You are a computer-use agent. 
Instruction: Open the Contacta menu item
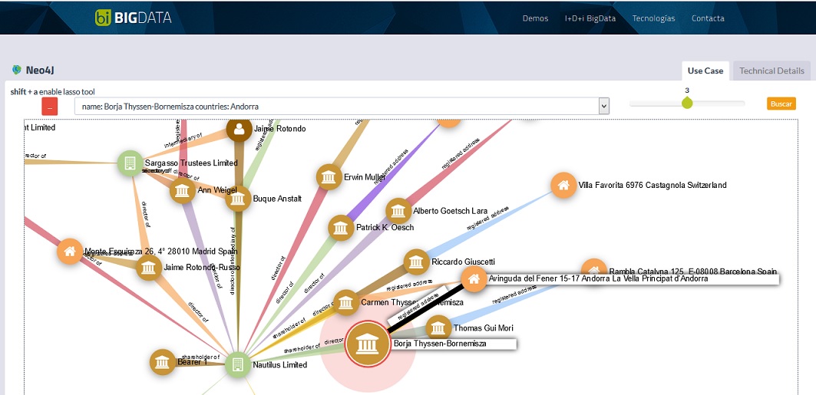tap(708, 18)
